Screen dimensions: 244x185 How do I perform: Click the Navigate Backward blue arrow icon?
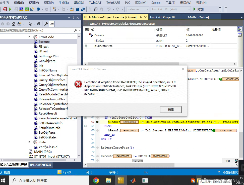(38, 9)
